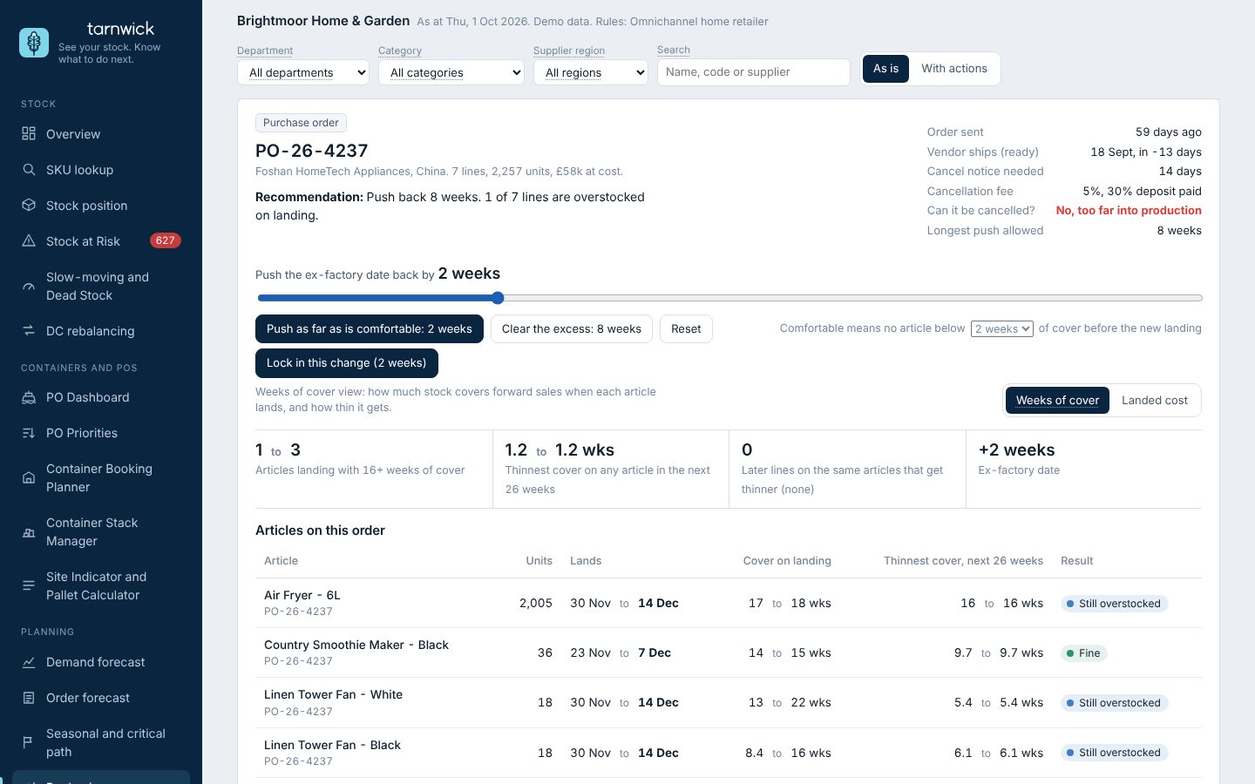This screenshot has height=784, width=1255.
Task: Open the comfortable cover weeks dropdown
Action: pos(1002,328)
